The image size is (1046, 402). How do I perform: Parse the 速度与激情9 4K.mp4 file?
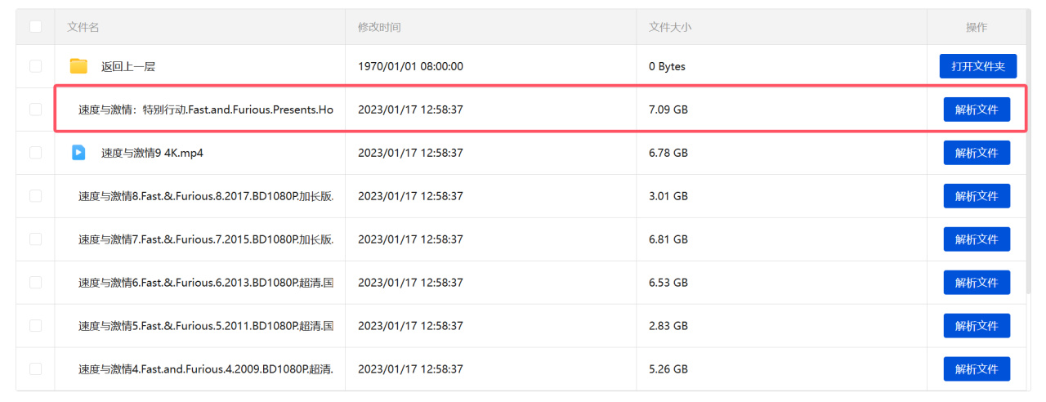(977, 153)
